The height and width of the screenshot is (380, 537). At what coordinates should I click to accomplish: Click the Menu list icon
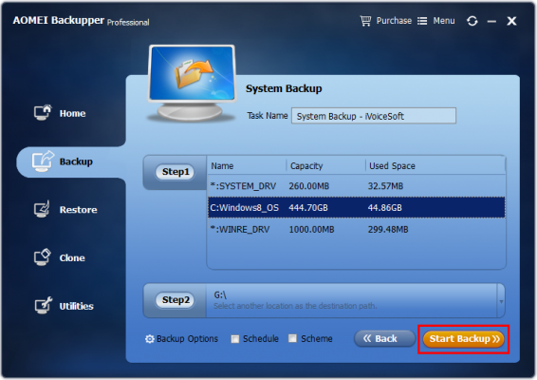(422, 21)
